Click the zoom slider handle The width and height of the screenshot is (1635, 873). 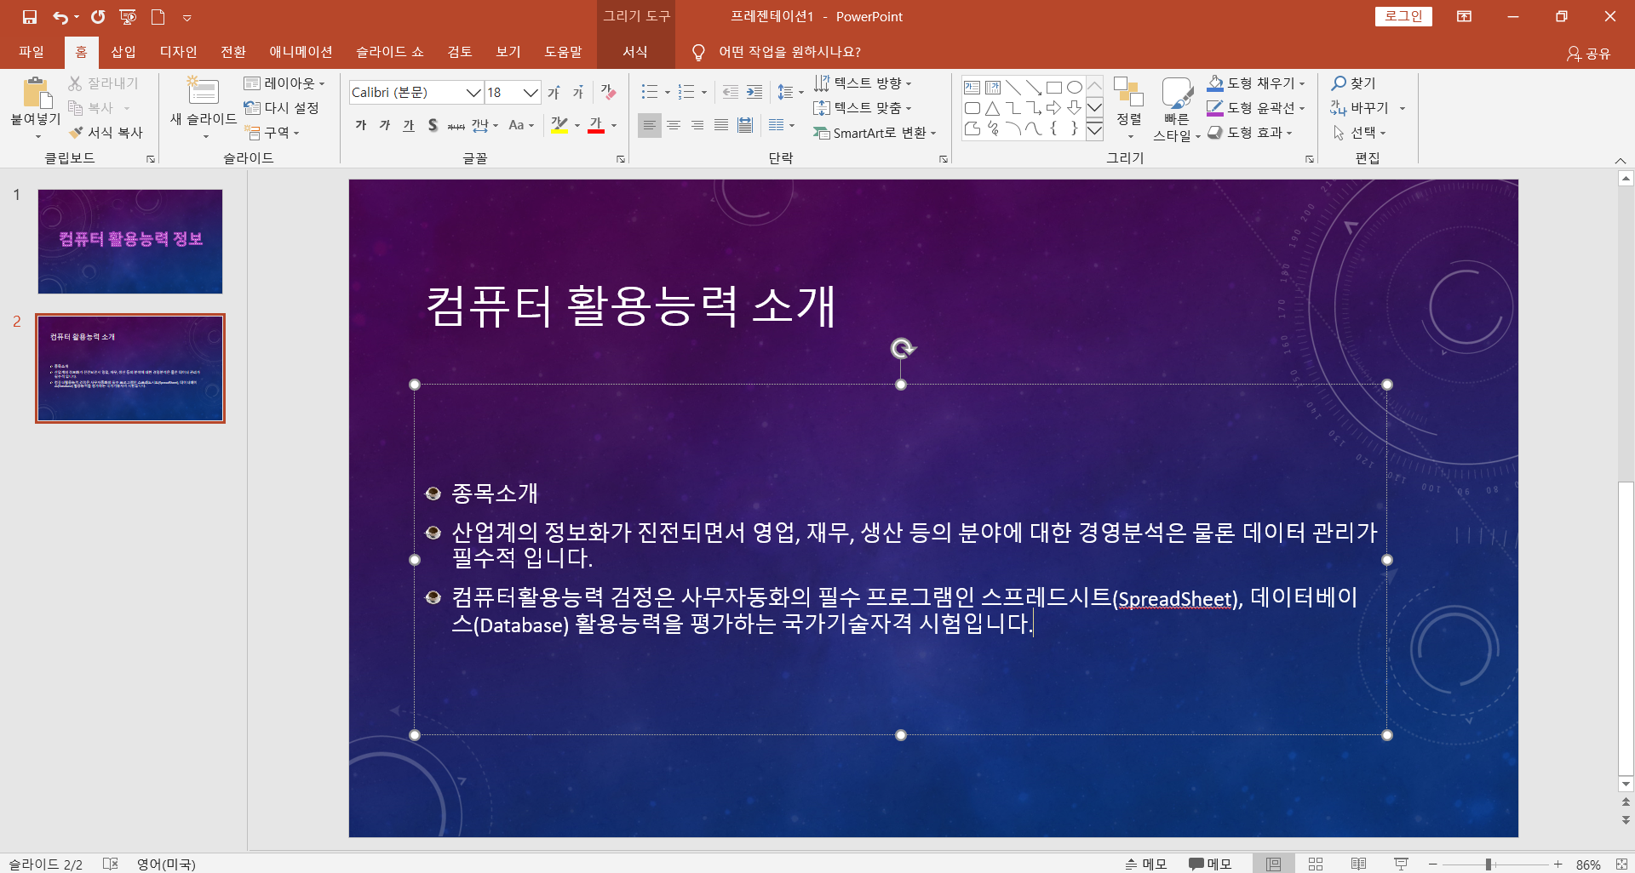pyautogui.click(x=1489, y=864)
